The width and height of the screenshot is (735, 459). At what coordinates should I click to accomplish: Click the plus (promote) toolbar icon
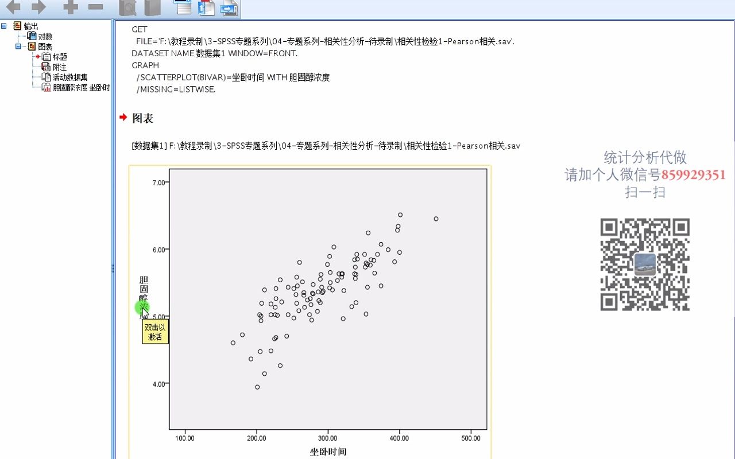[x=69, y=8]
